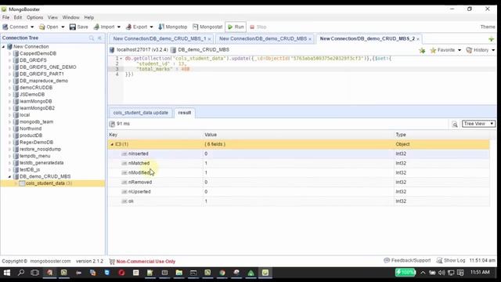Open the Import dropdown arrow
Screen dimensions: 501x282
tap(119, 27)
